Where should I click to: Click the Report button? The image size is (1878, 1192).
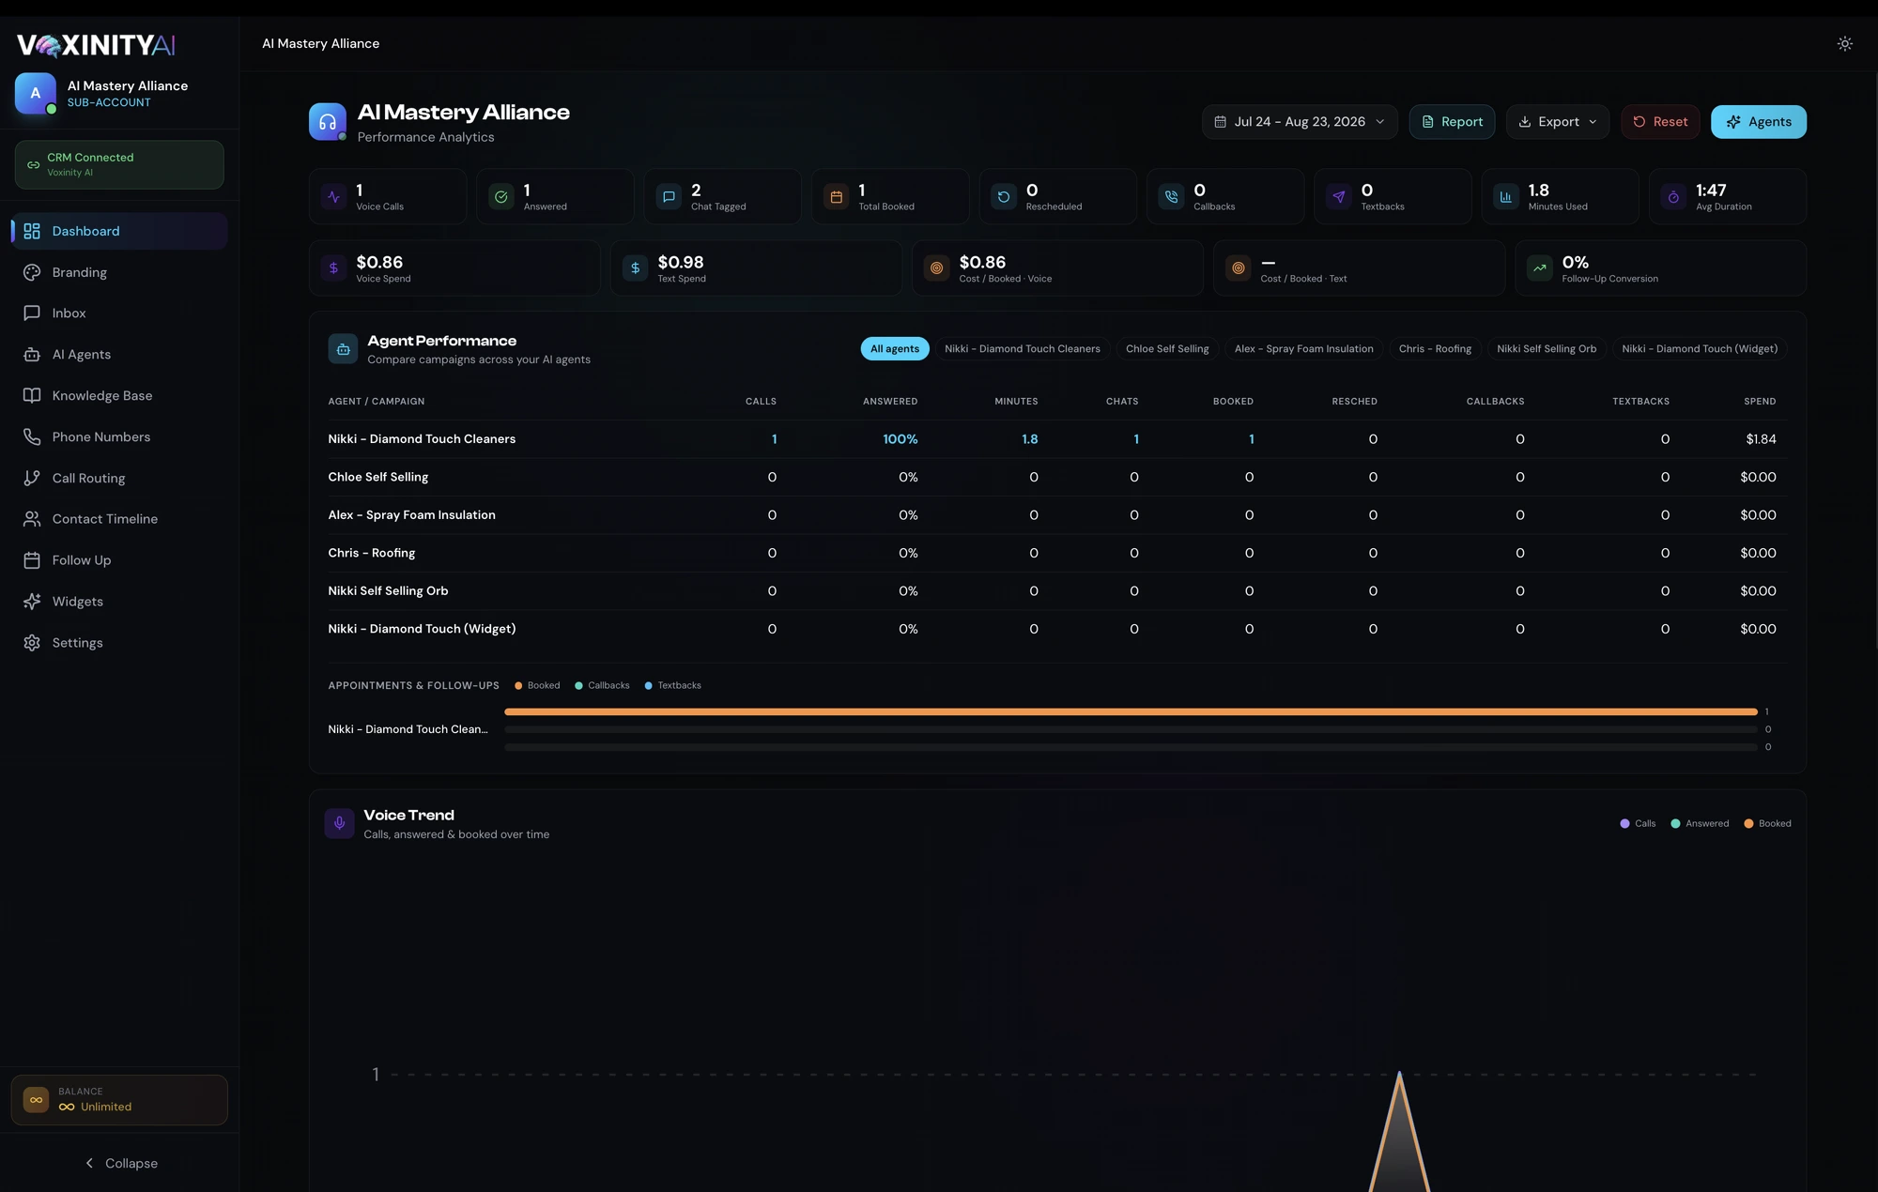tap(1452, 122)
